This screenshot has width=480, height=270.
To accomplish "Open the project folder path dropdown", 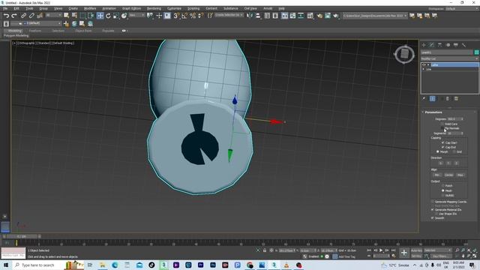I will (375, 16).
